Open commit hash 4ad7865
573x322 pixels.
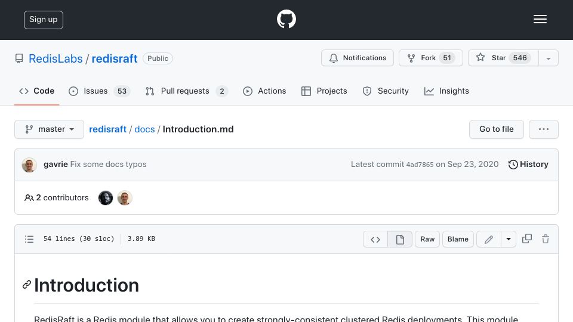click(x=420, y=165)
